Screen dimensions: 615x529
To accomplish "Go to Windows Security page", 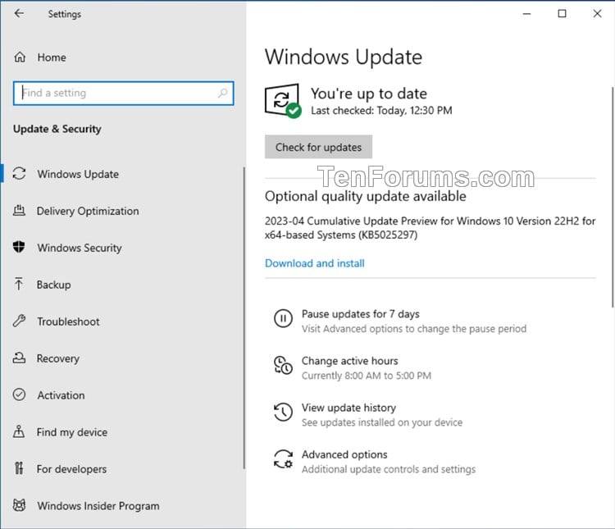I will [80, 248].
